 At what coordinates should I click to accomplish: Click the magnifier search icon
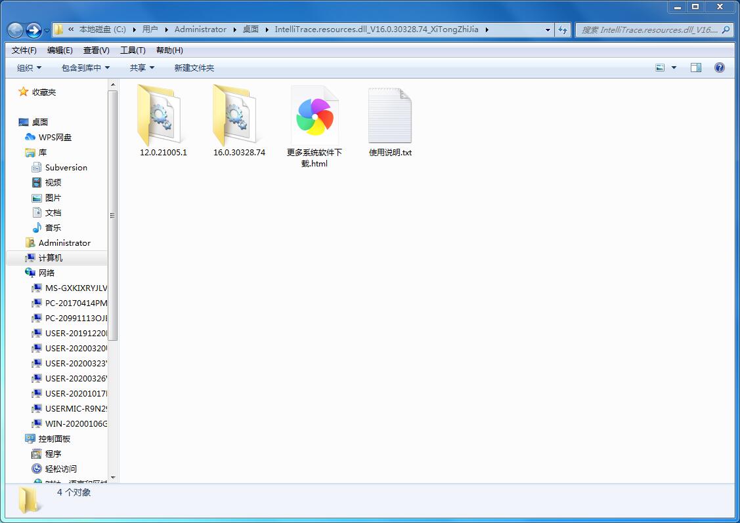point(726,29)
